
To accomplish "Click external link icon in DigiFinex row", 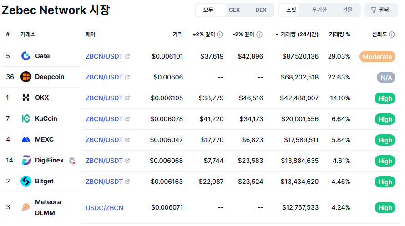I will coord(127,161).
